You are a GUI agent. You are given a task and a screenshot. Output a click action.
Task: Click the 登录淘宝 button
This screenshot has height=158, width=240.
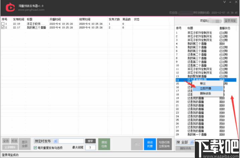coord(230,21)
